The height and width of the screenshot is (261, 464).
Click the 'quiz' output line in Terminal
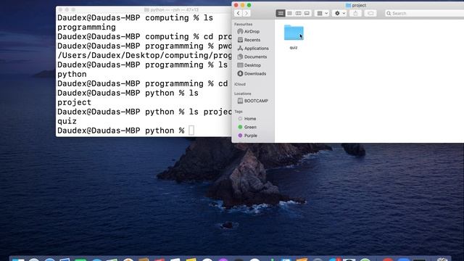pos(67,121)
